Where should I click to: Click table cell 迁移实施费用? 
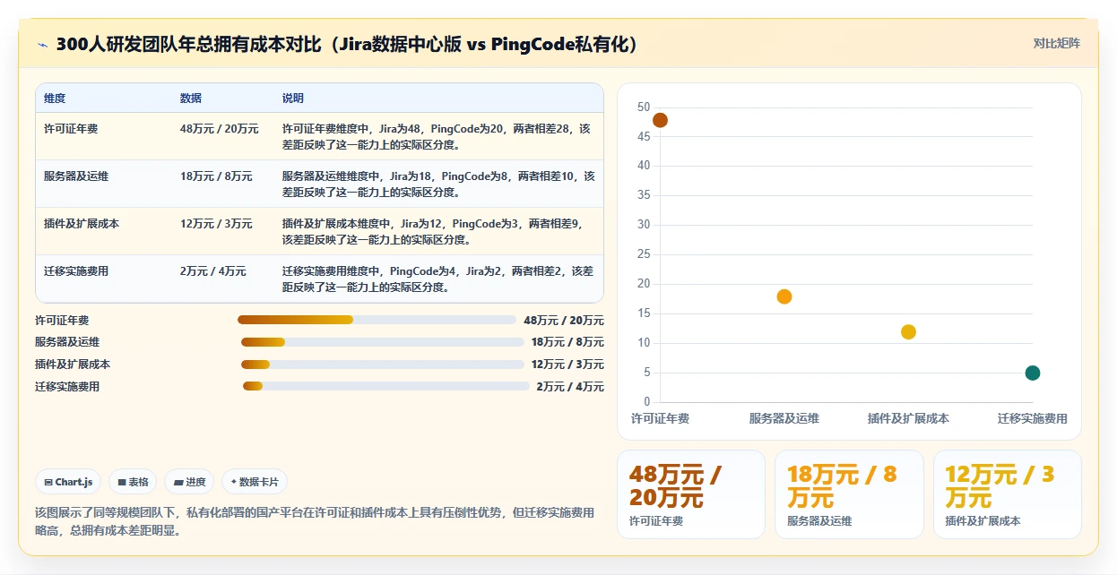pyautogui.click(x=76, y=271)
